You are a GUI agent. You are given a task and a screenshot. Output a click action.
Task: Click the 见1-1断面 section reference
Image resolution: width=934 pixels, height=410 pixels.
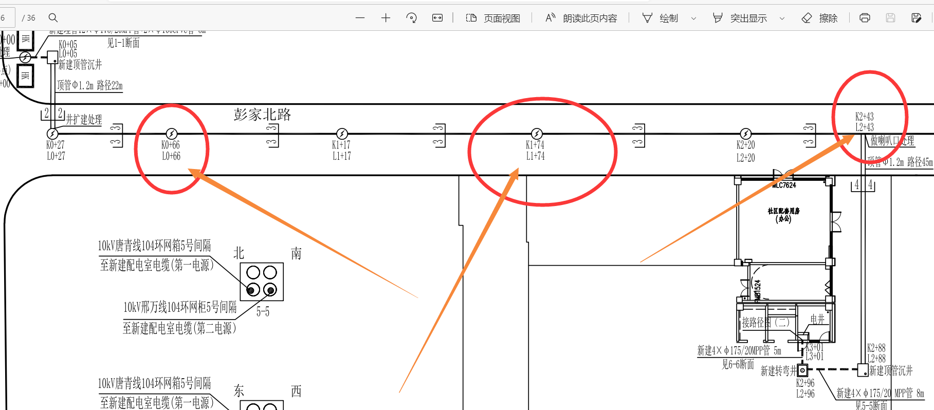tap(123, 43)
